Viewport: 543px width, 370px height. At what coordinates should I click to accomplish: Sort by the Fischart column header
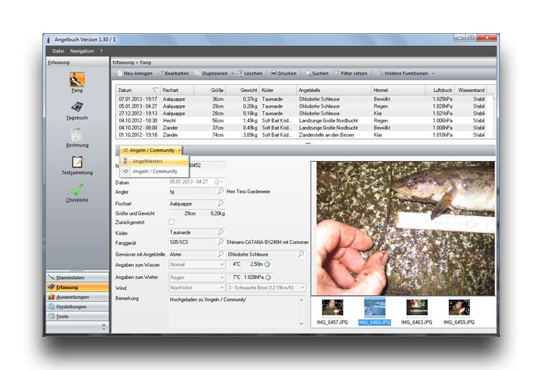pyautogui.click(x=177, y=90)
